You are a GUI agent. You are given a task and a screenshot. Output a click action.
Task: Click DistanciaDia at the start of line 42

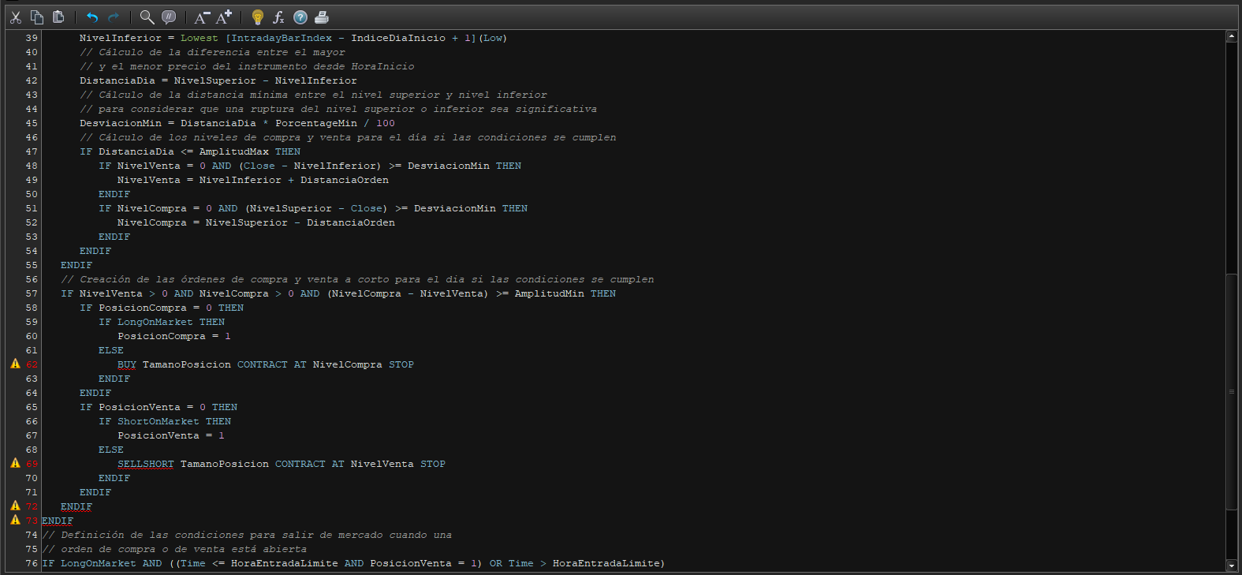point(117,80)
